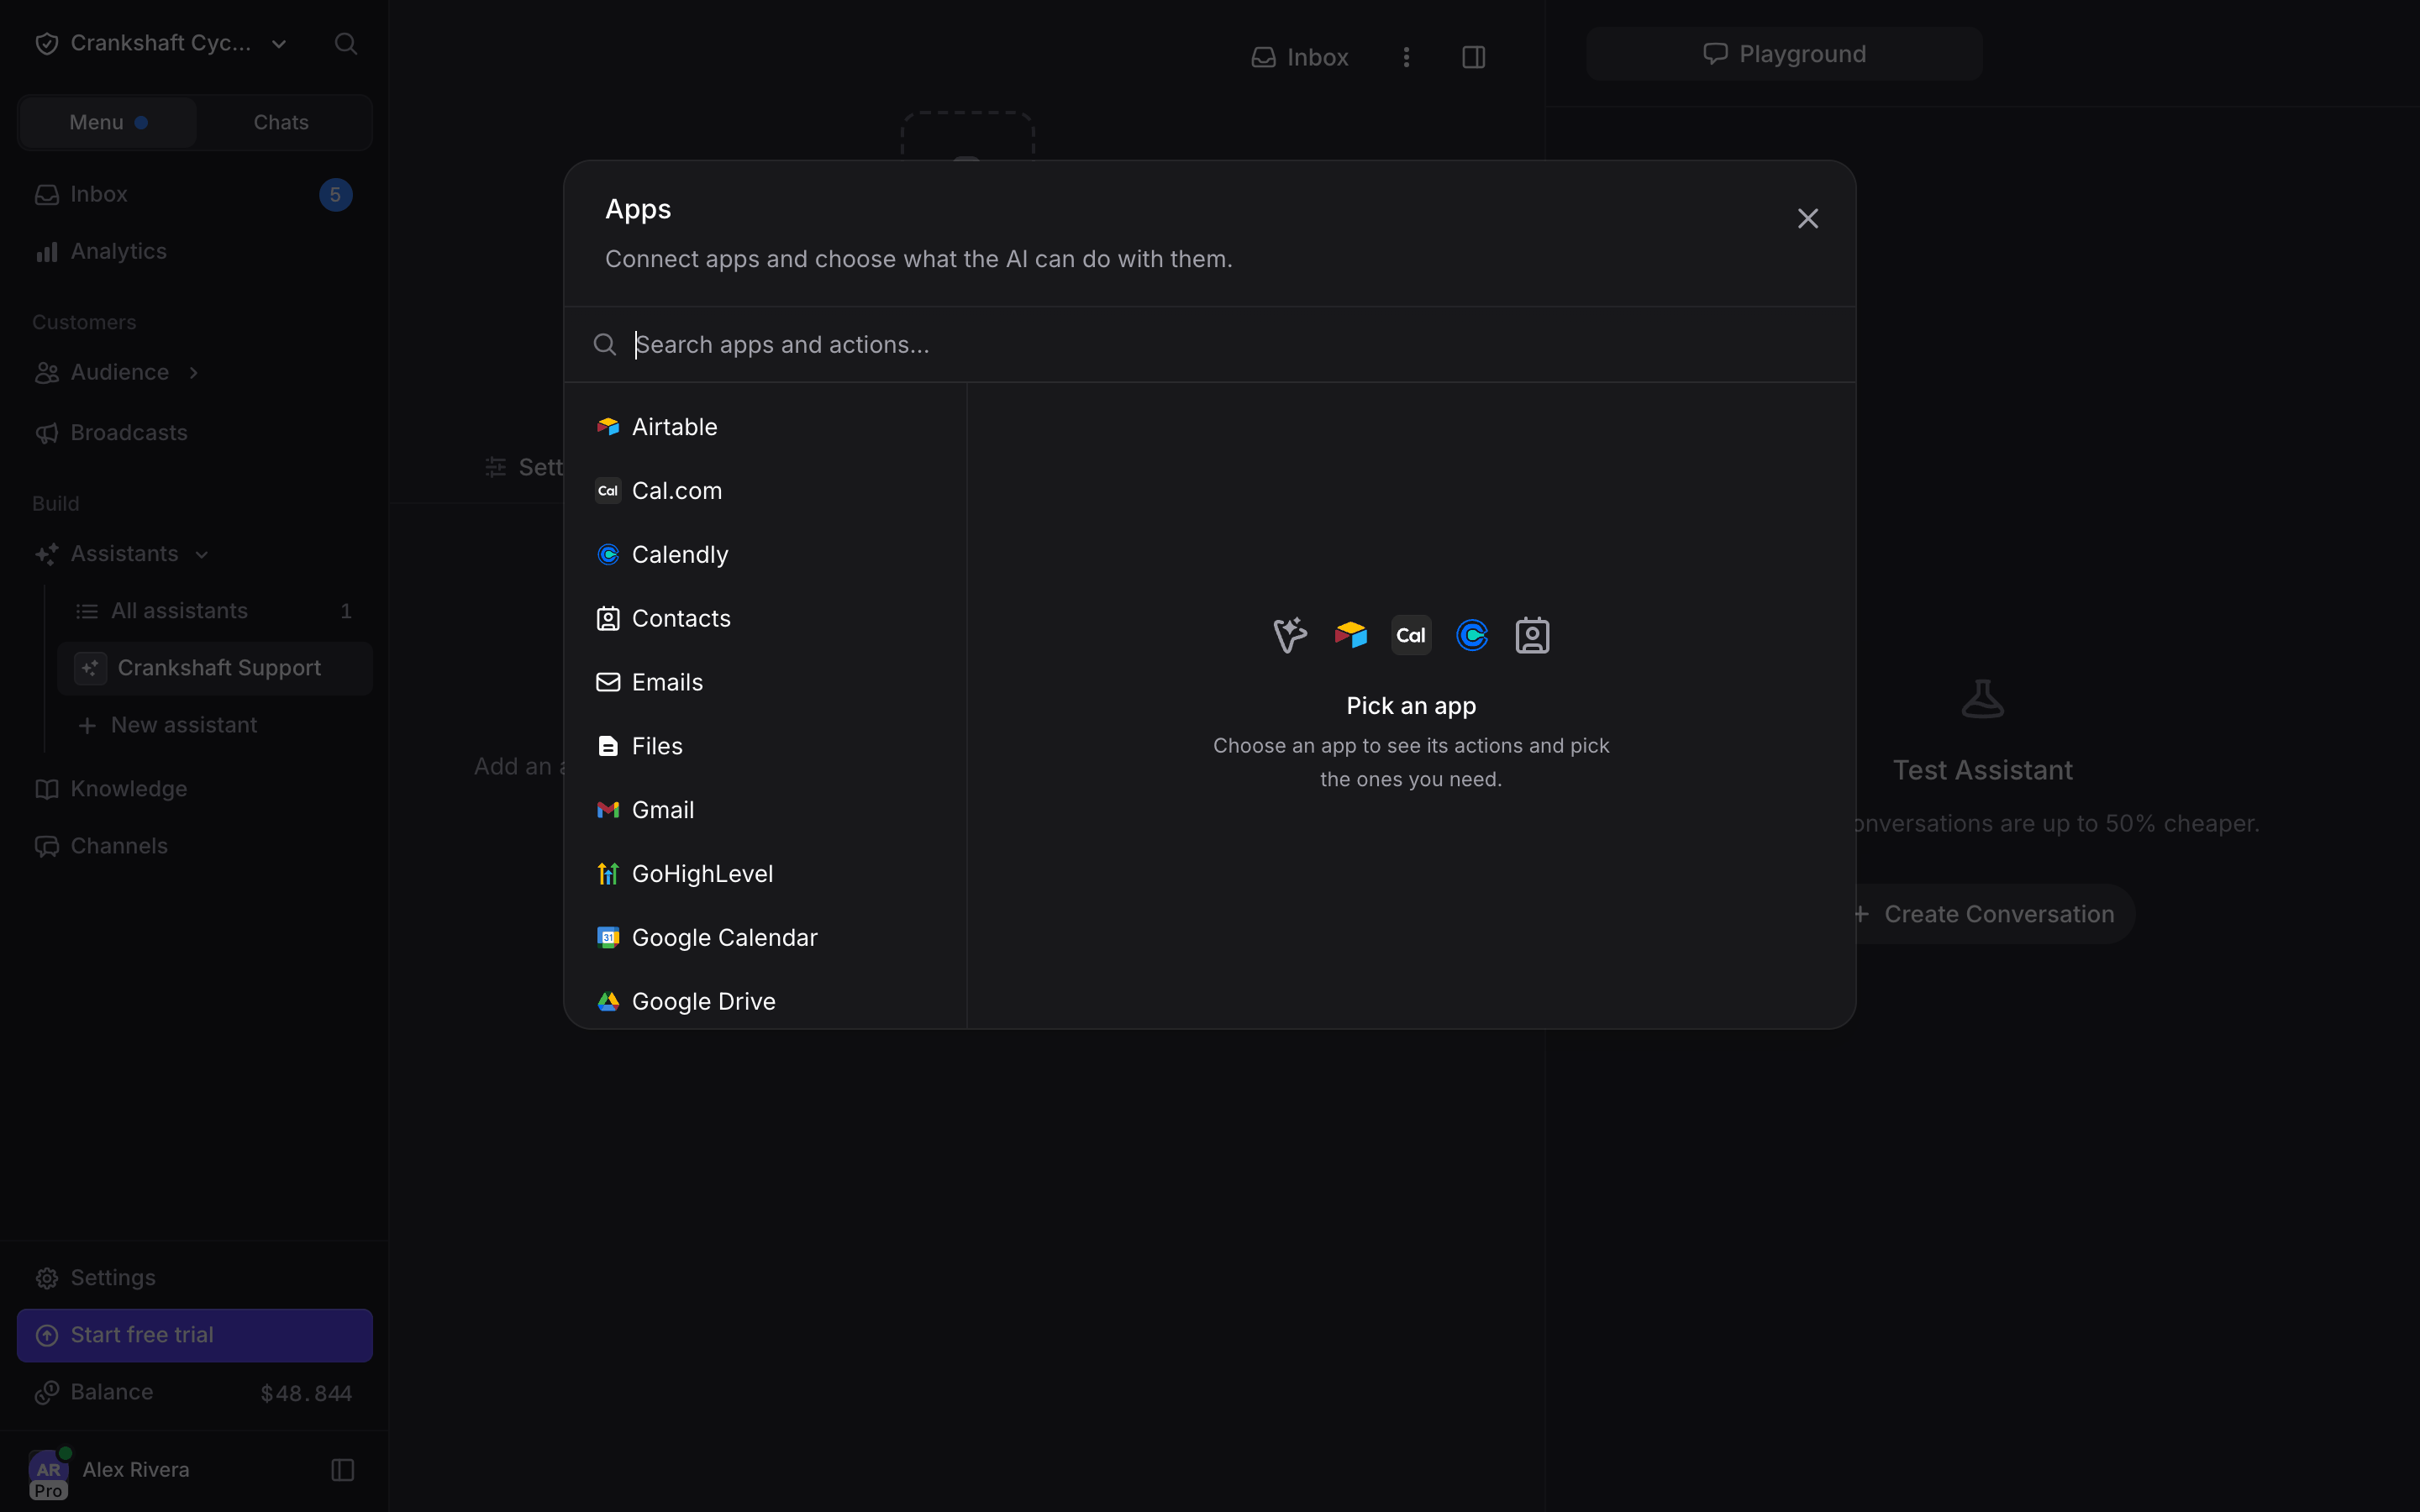Screen dimensions: 2420x1512
Task: Click the sparkle cursor icon in preview
Action: coord(1290,635)
